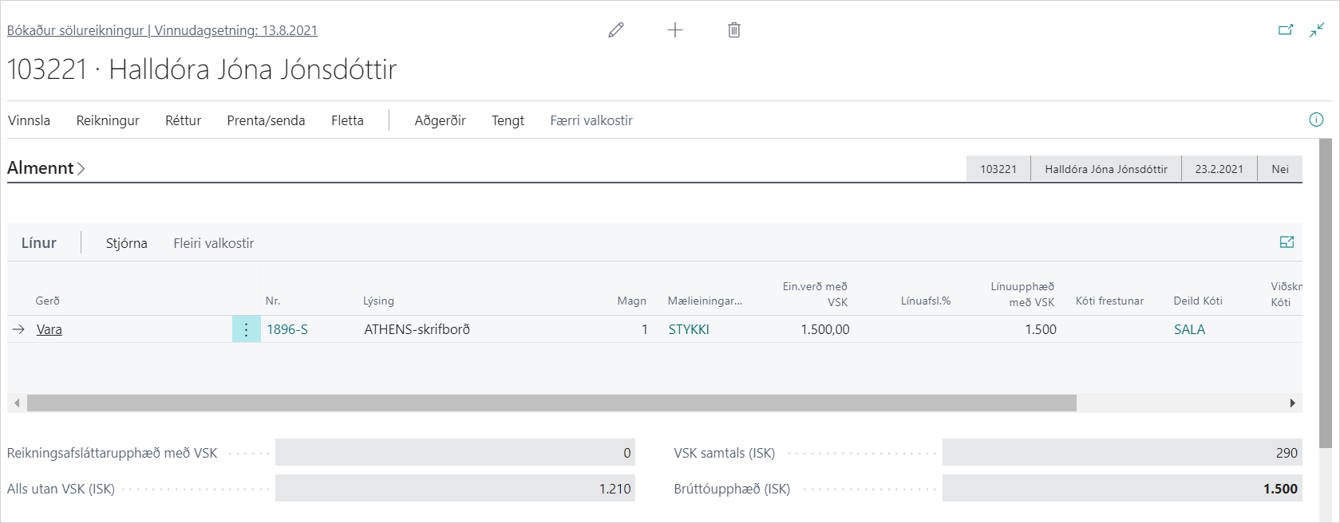The width and height of the screenshot is (1340, 523).
Task: Open the information FactBox icon
Action: point(1316,120)
